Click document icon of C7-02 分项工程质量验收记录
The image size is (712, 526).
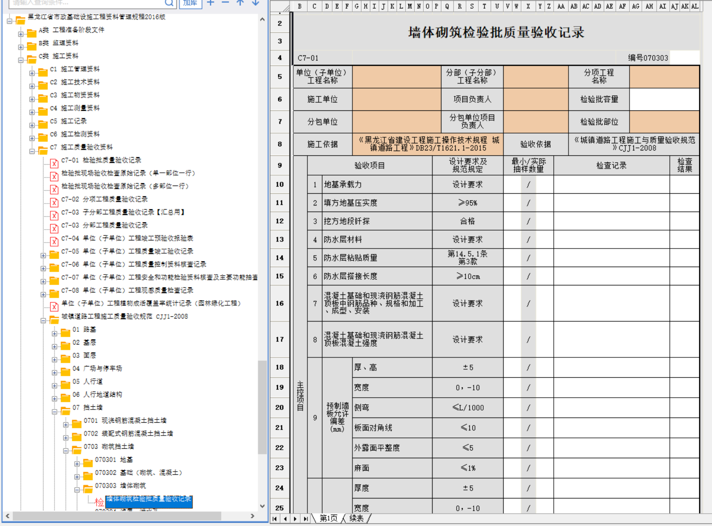(x=54, y=203)
